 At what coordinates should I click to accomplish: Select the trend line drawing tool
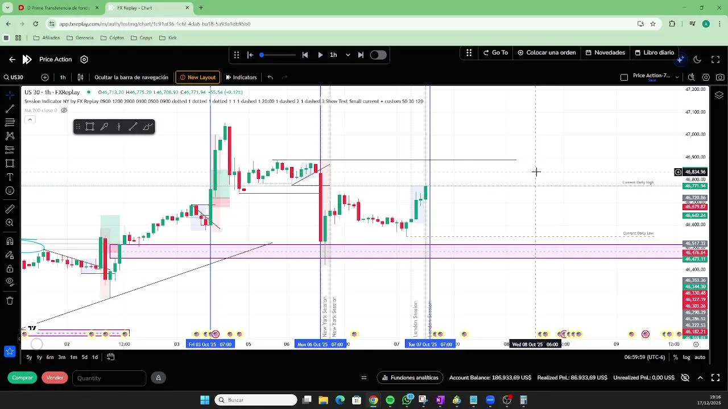point(10,108)
